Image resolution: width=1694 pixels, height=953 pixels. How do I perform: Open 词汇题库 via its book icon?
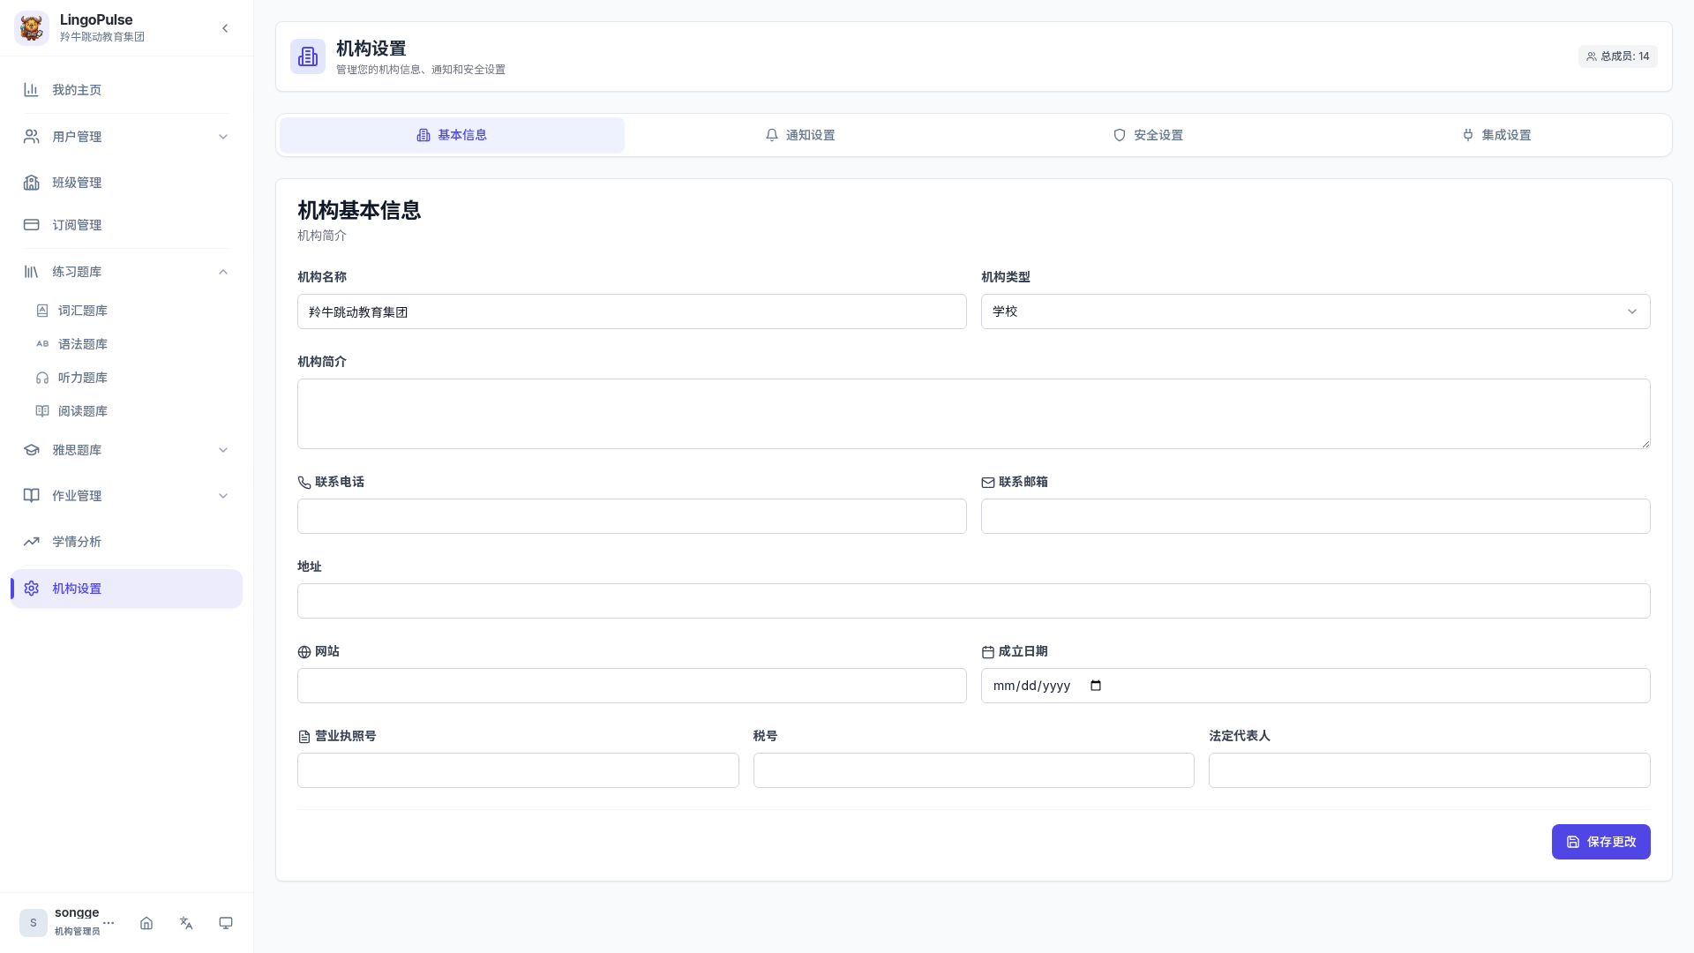[42, 310]
